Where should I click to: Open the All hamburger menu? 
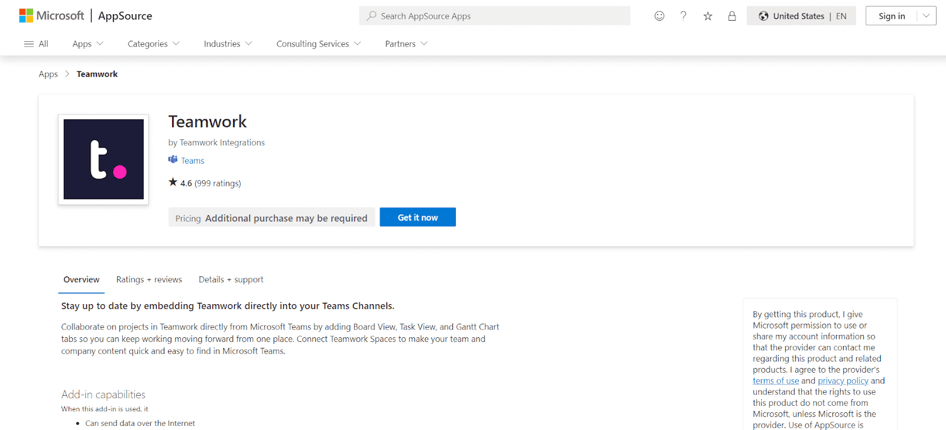click(36, 44)
